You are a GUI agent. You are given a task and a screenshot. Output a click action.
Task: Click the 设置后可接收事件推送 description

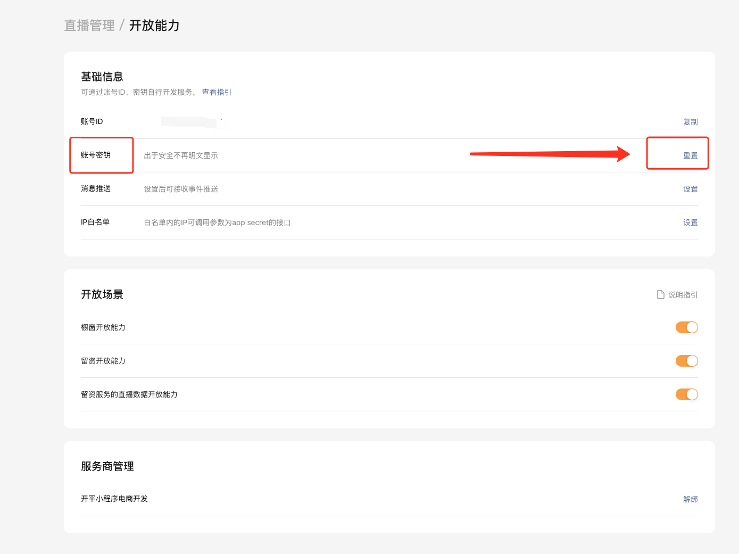(x=181, y=189)
